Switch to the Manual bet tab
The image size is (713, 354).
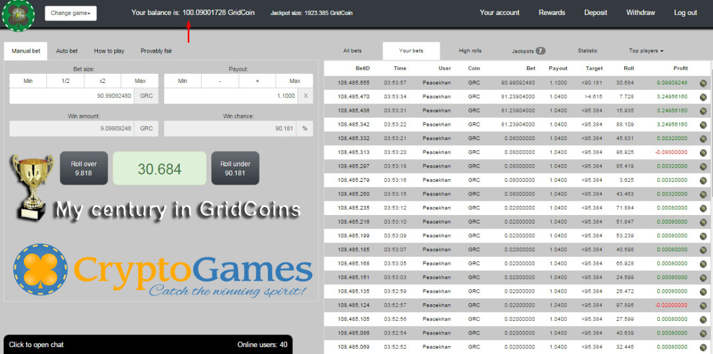(x=26, y=51)
